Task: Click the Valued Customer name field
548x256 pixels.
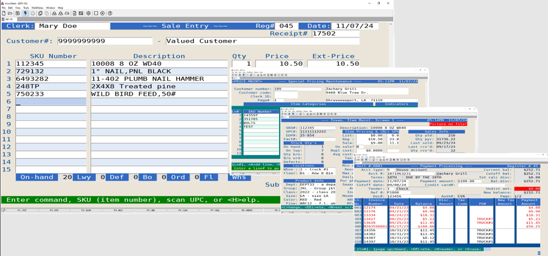Action: 262,41
